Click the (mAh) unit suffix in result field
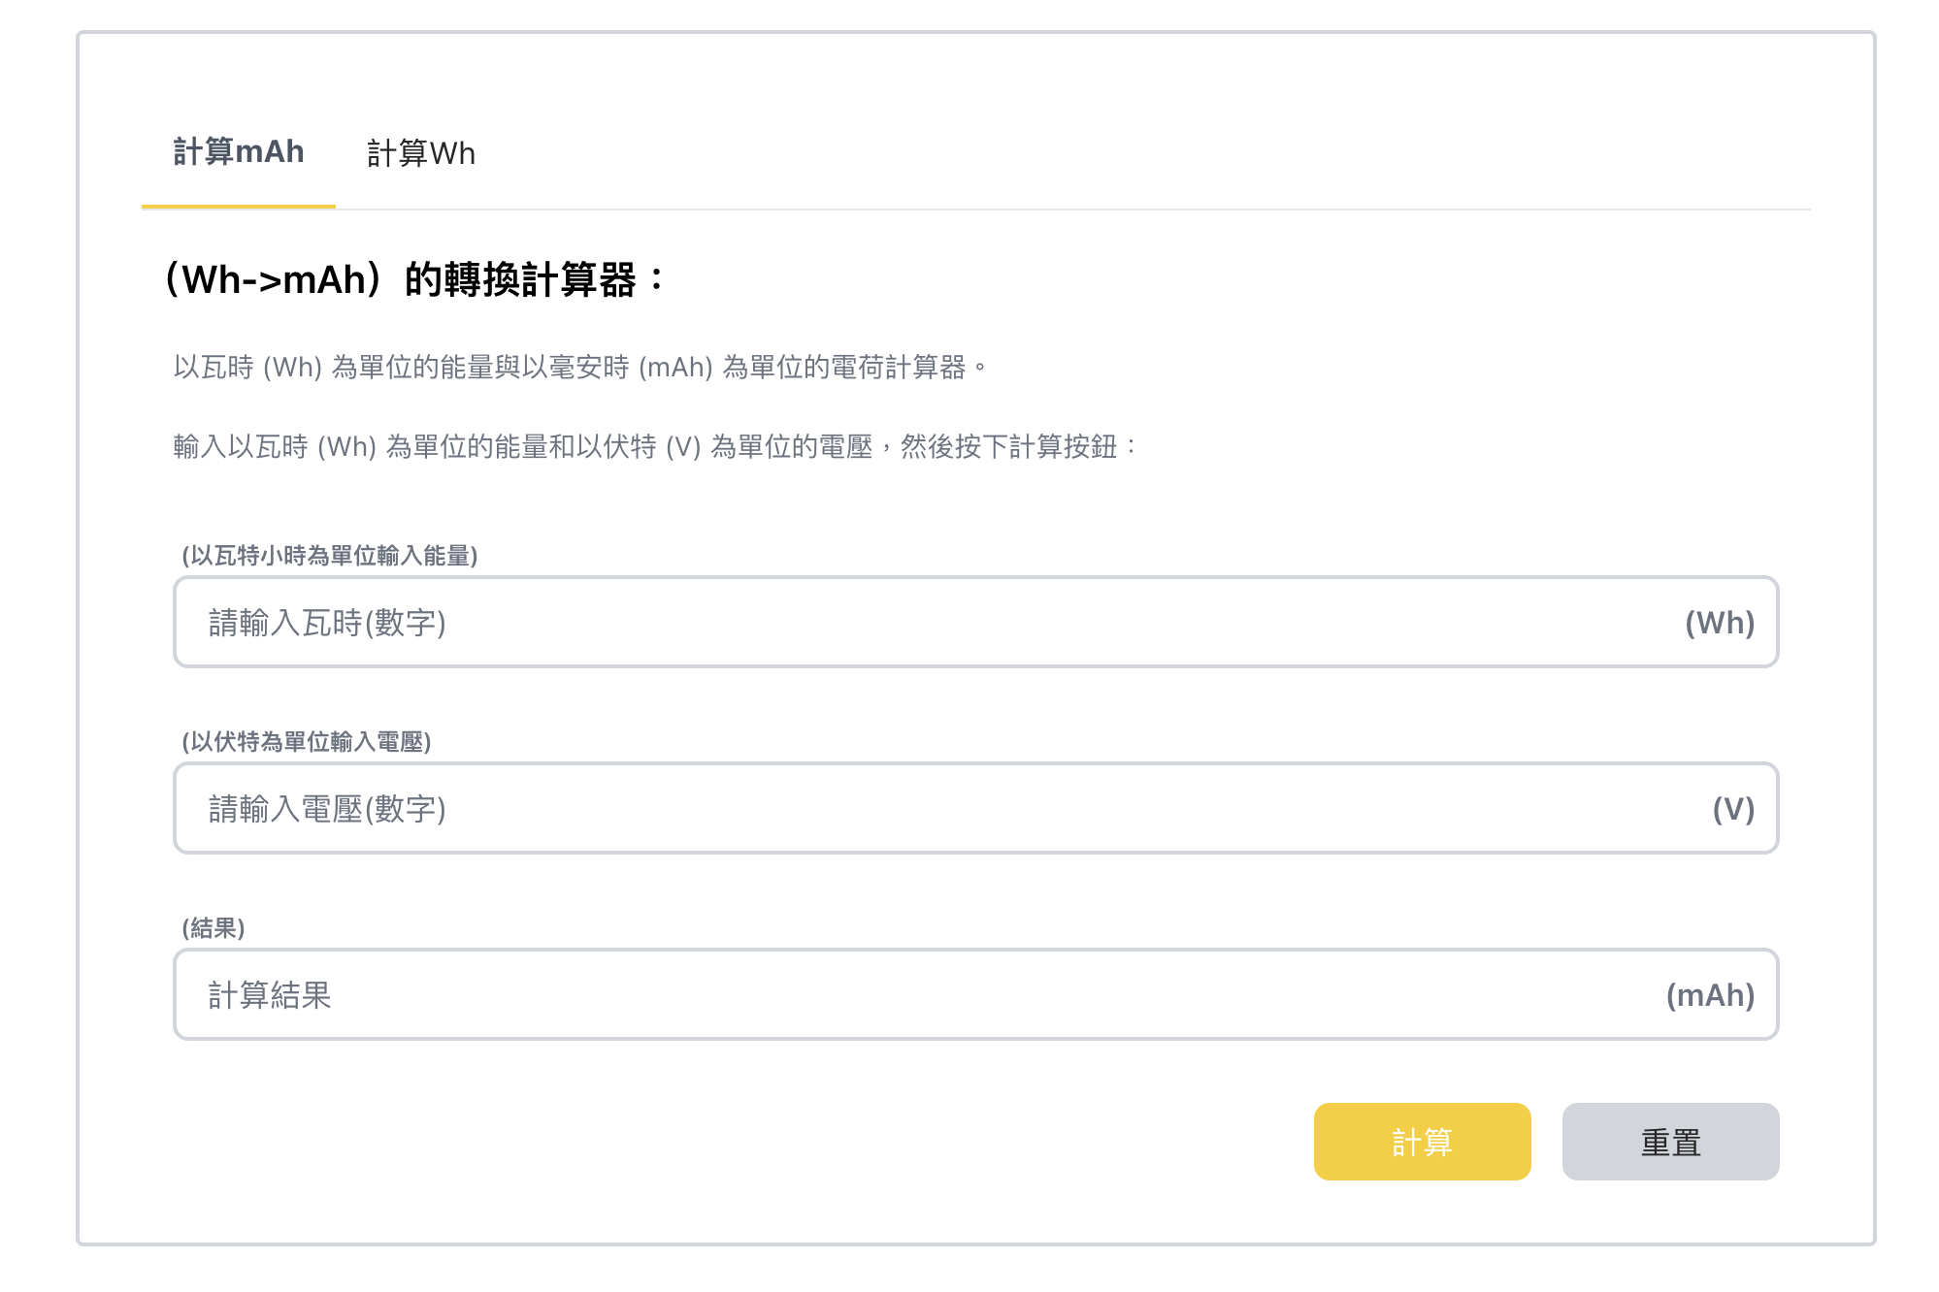This screenshot has height=1292, width=1939. (x=1709, y=995)
